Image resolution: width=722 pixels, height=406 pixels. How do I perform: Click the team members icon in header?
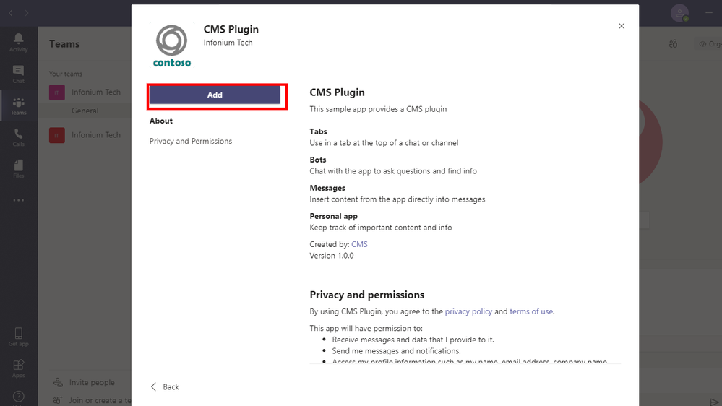pyautogui.click(x=673, y=44)
